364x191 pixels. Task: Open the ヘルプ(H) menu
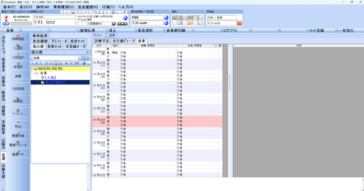tap(126, 7)
